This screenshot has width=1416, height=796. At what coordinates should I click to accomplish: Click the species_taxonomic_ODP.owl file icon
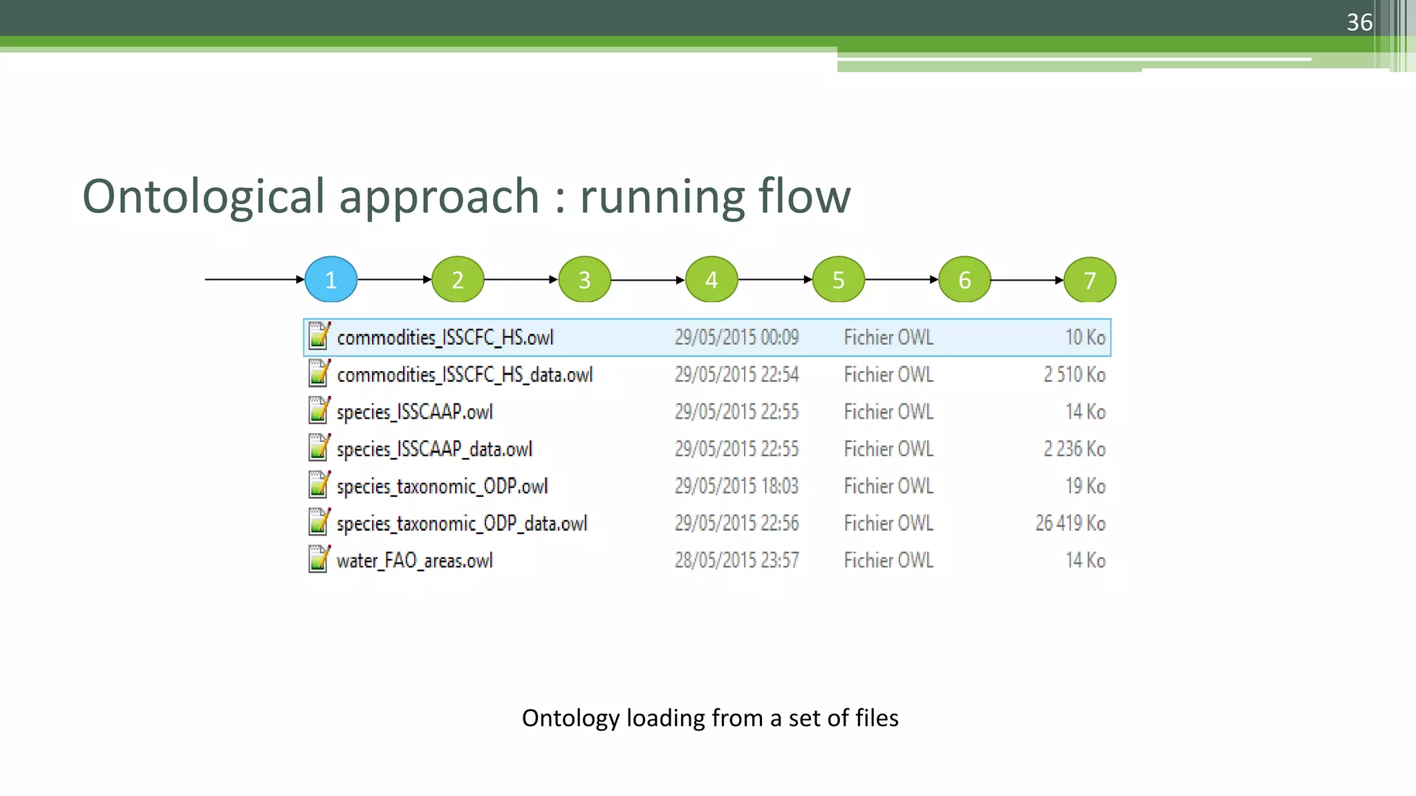(x=319, y=486)
